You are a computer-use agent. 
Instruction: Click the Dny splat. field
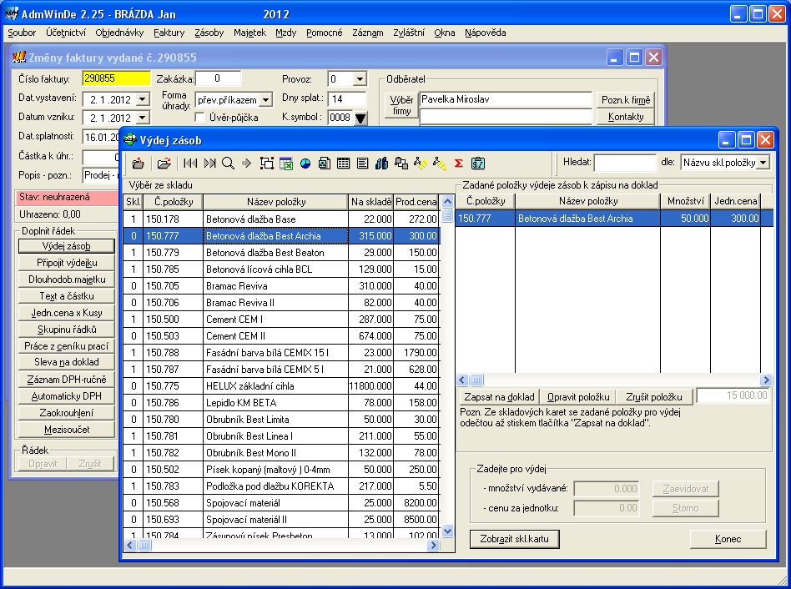(347, 98)
